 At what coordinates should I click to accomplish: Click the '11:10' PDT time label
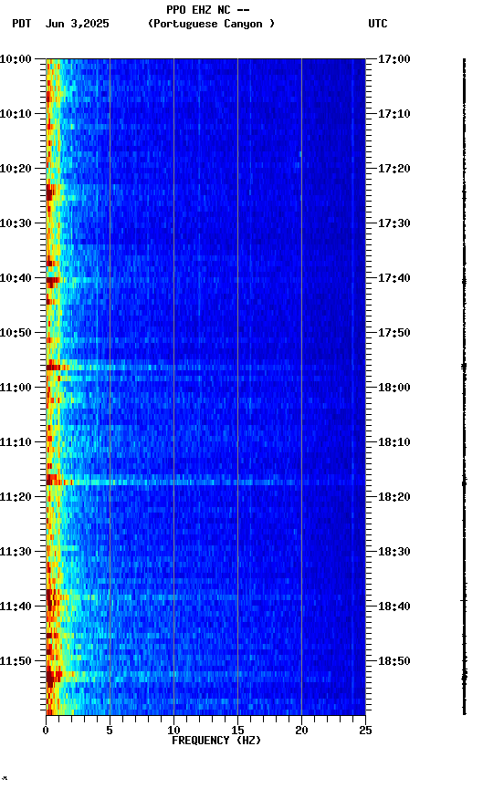click(x=16, y=442)
